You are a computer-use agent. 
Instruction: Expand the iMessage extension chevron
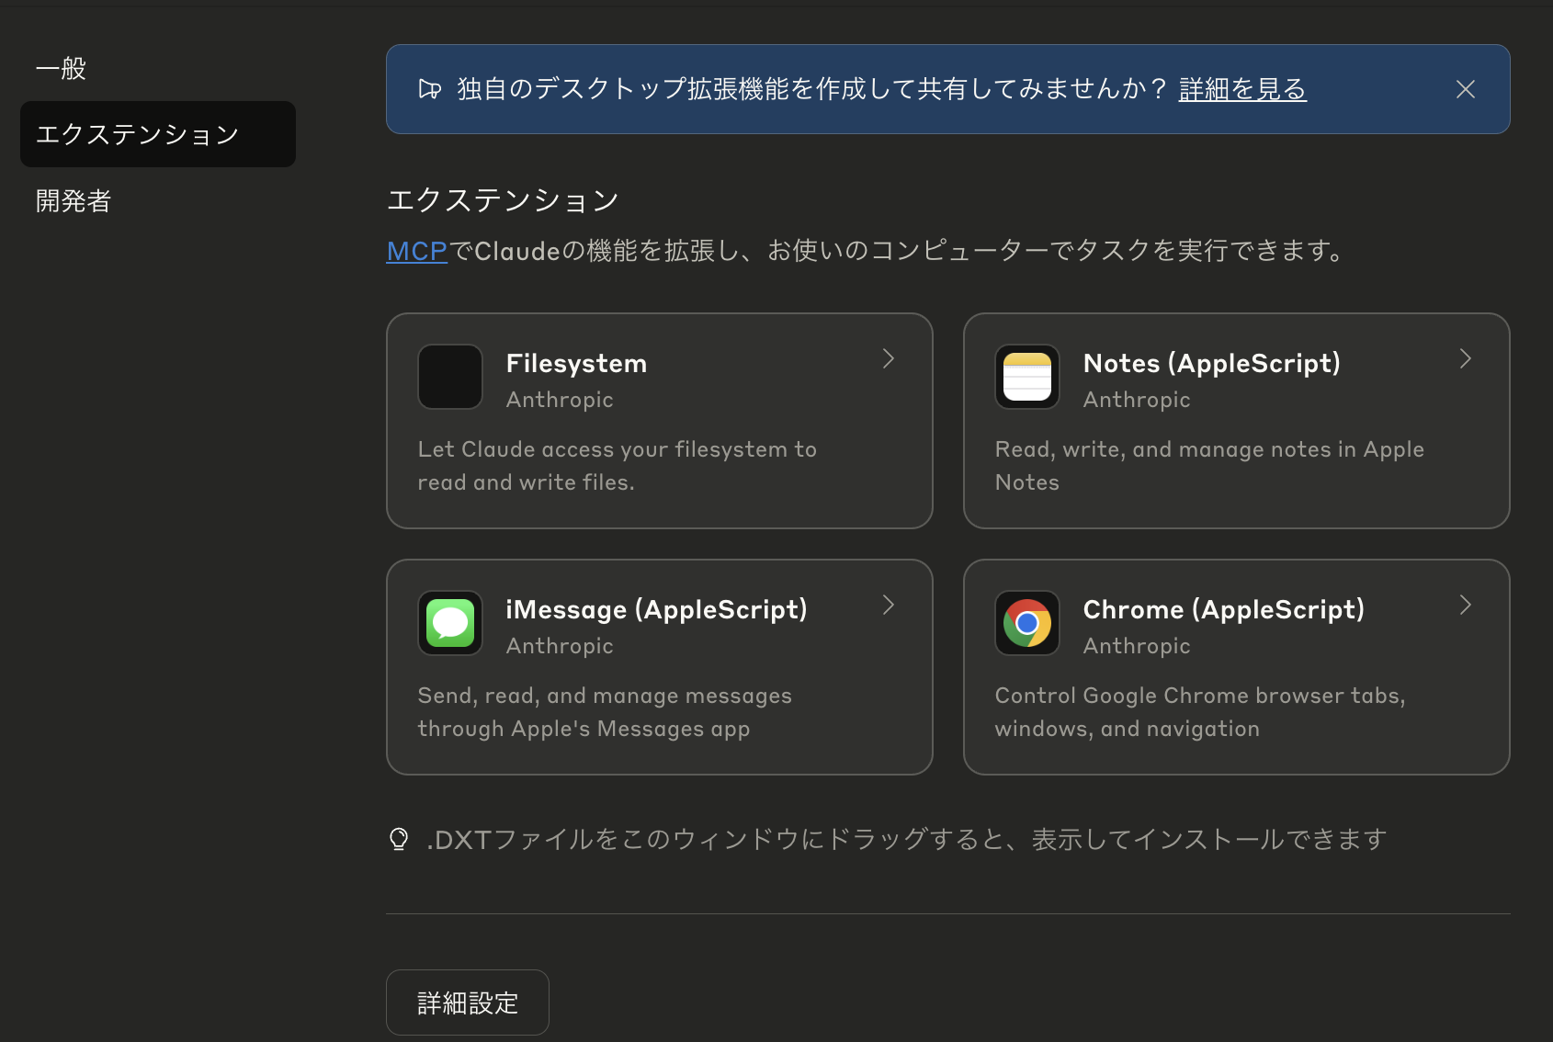888,606
